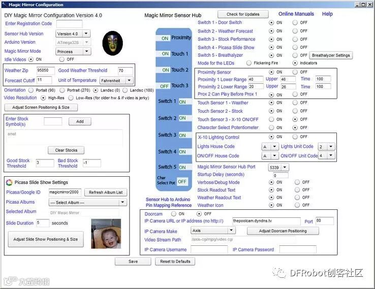The height and width of the screenshot is (289, 375).
Task: Click Startup Delay seconds field
Action: click(281, 175)
